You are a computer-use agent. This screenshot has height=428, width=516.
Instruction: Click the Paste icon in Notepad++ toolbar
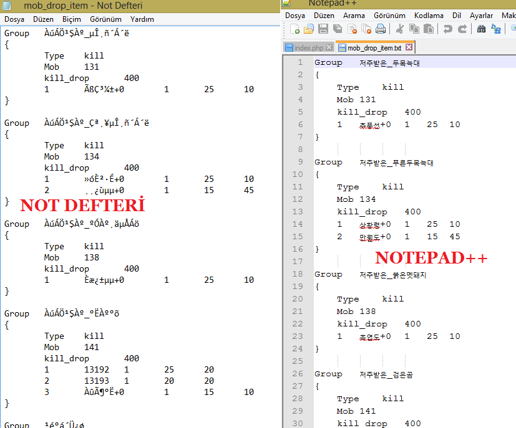pyautogui.click(x=429, y=29)
